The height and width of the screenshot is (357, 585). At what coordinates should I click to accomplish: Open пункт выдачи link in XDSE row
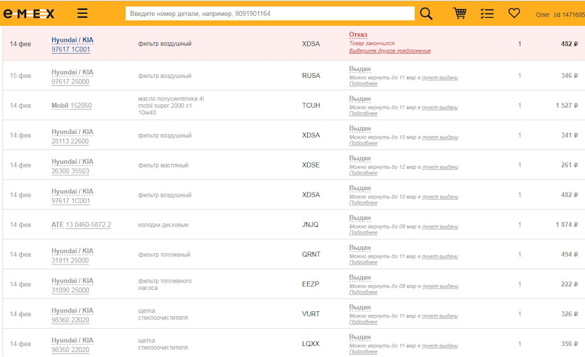440,167
